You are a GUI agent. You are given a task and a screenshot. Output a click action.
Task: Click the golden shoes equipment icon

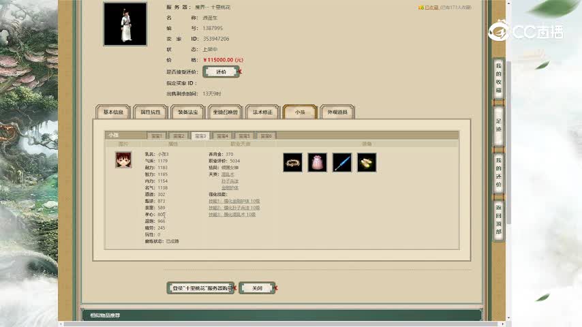click(367, 163)
